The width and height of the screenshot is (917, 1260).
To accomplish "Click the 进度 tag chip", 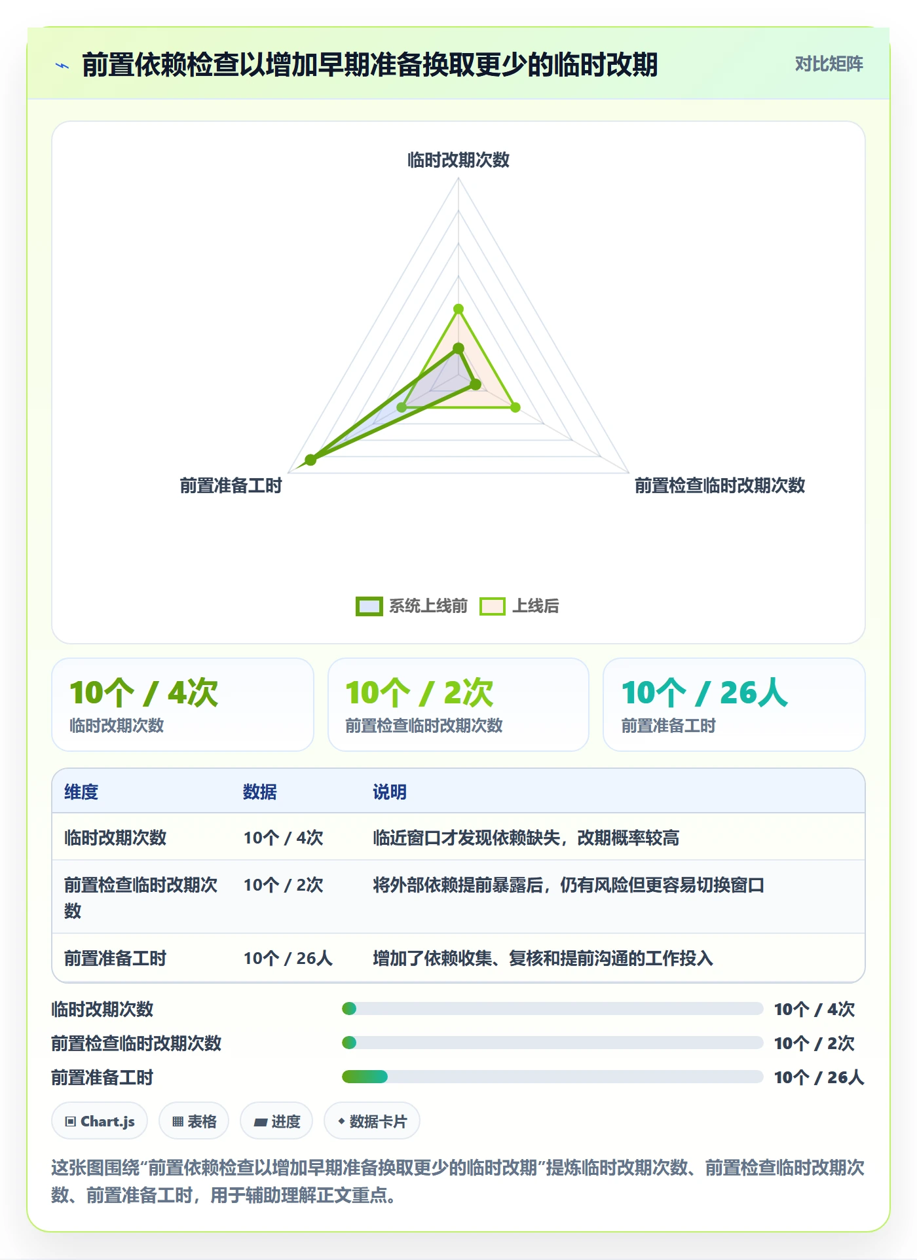I will tap(276, 1121).
